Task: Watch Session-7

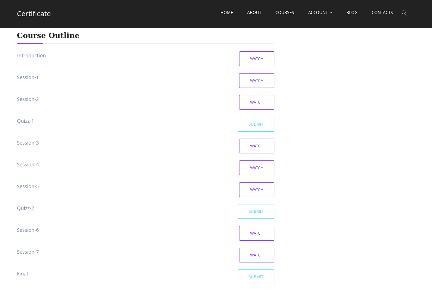Action: 256,255
